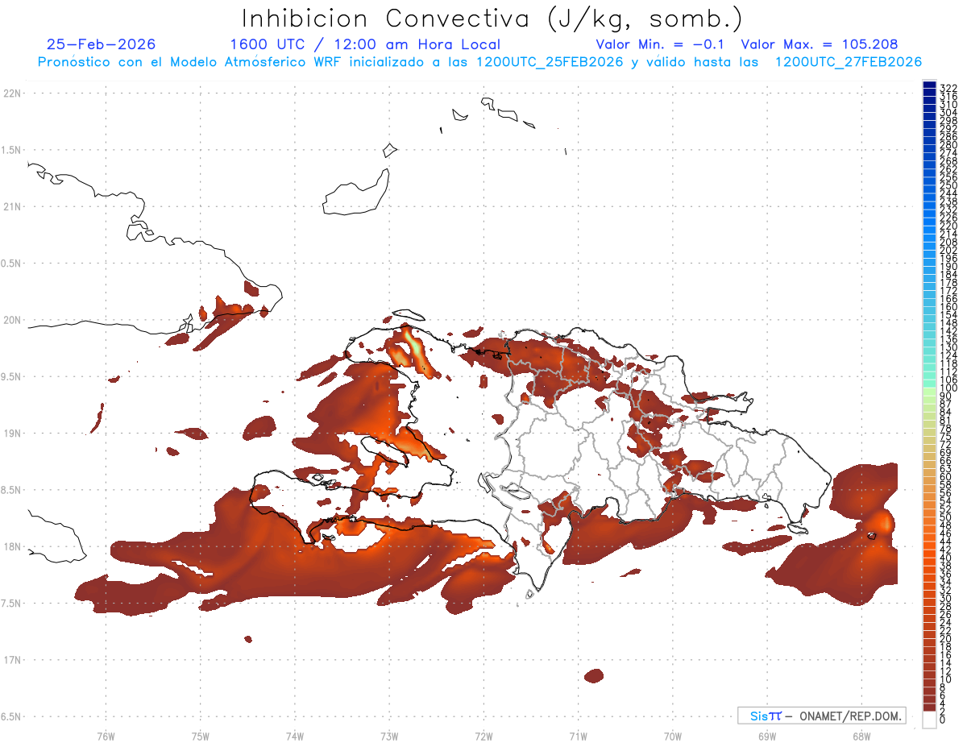Click the '68W' longitude label
Screen dimensions: 967x747
click(861, 736)
